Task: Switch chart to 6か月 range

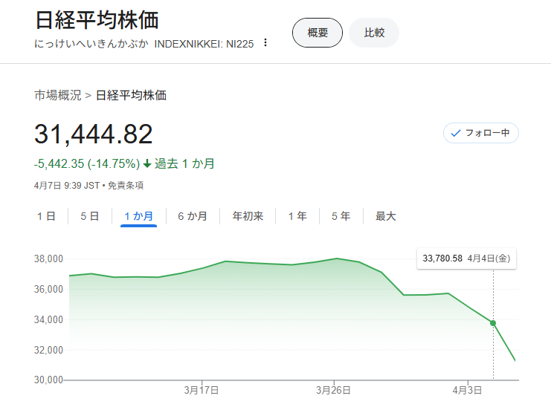Action: [x=193, y=216]
